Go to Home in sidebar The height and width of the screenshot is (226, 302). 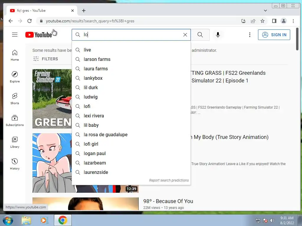tap(15, 56)
